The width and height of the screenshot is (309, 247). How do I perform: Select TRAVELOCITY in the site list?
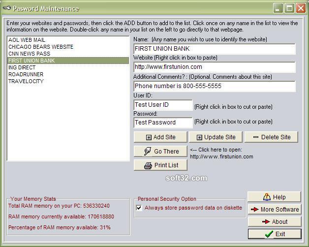[68, 81]
